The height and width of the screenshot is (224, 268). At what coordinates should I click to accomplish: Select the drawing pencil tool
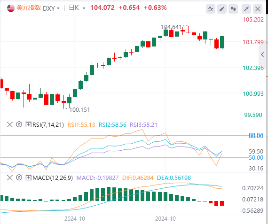click(x=222, y=9)
